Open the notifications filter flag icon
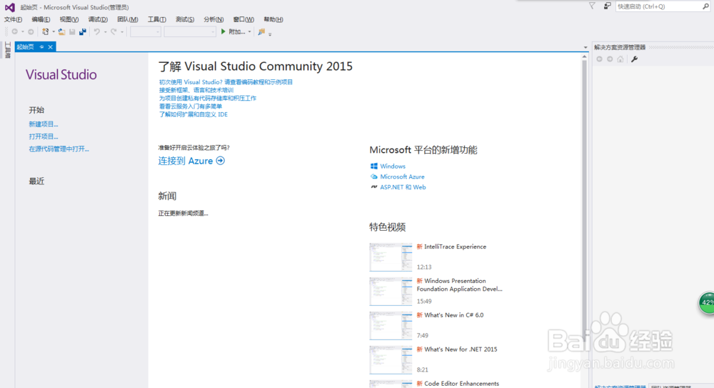The width and height of the screenshot is (714, 388). pos(592,6)
